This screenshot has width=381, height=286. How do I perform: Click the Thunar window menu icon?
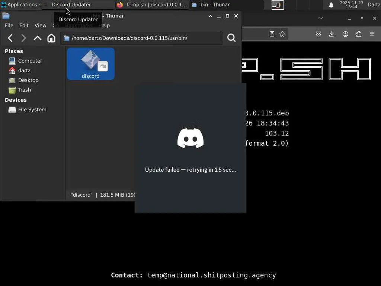pyautogui.click(x=6, y=16)
